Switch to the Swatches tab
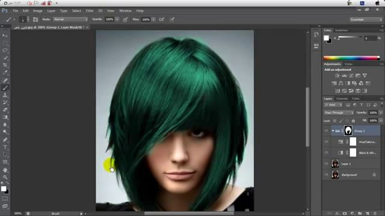The width and height of the screenshot is (385, 216). pyautogui.click(x=342, y=31)
